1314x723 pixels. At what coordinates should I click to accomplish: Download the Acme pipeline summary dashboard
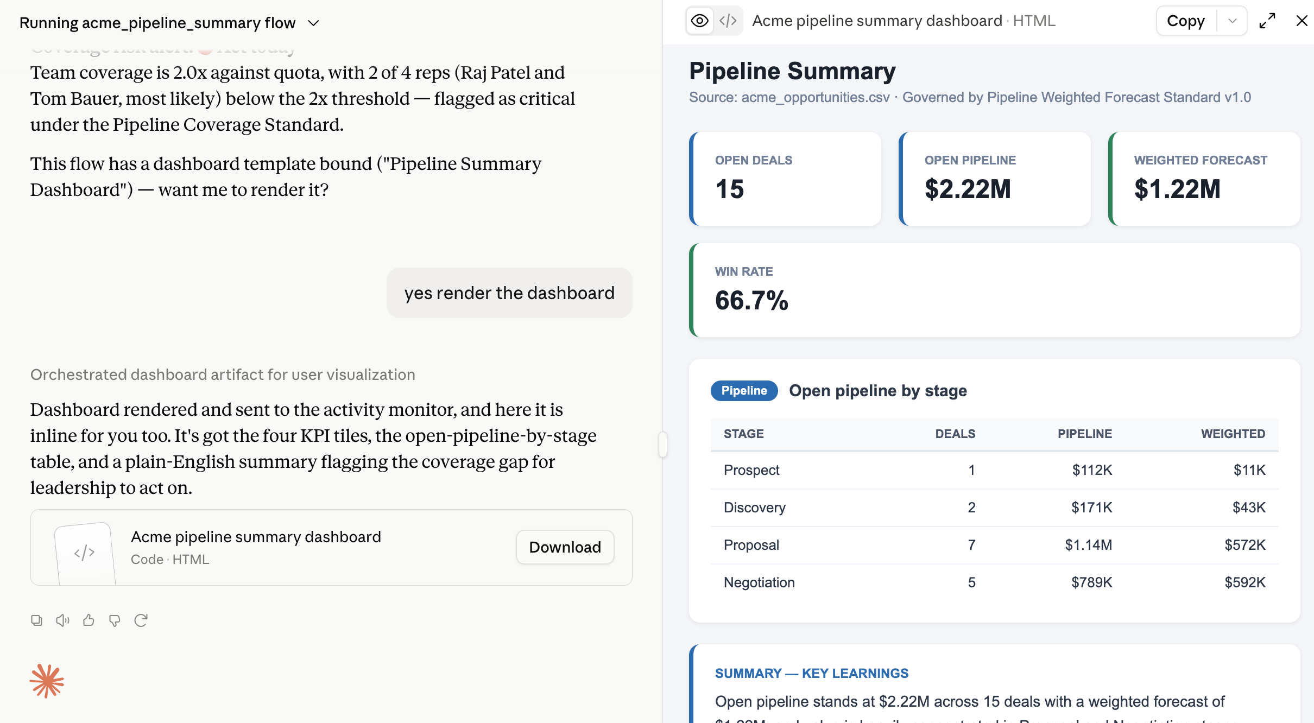pyautogui.click(x=565, y=547)
